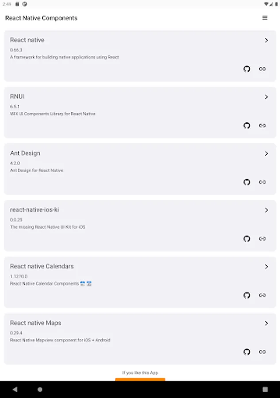Expand the RNUI card chevron

[266, 97]
